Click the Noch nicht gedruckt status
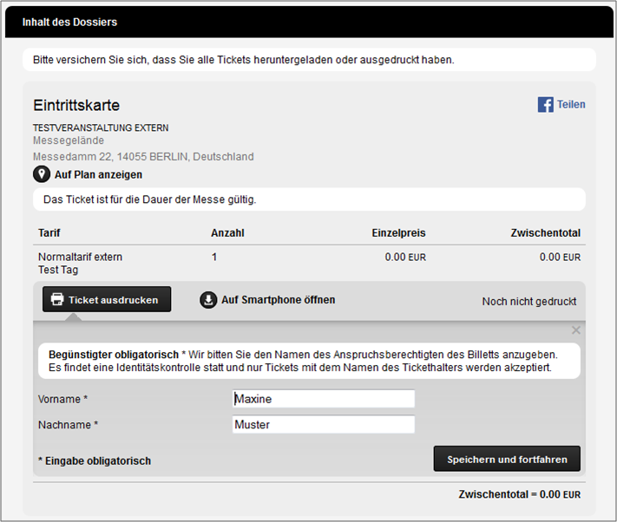 tap(528, 302)
